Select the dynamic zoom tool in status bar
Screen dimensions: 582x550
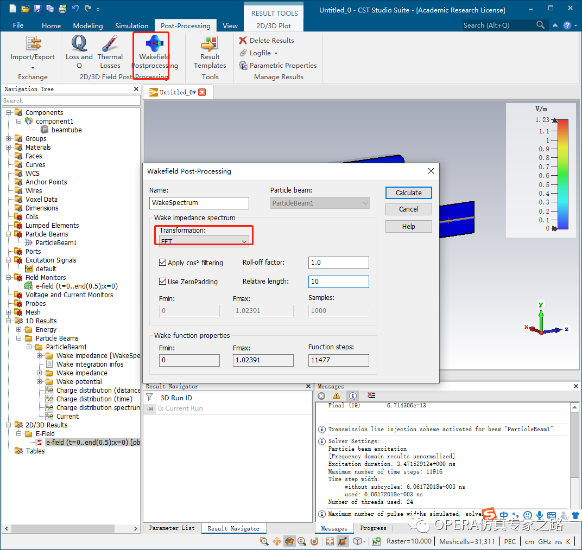[302, 541]
